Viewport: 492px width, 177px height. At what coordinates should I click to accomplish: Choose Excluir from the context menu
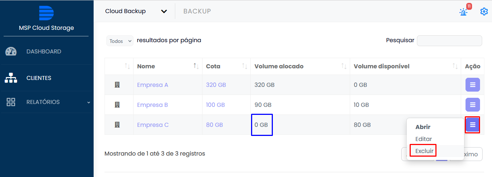tap(424, 151)
